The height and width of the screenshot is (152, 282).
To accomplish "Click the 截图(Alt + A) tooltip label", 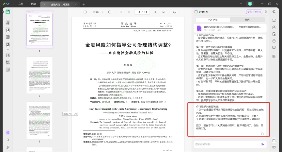I will click(70, 114).
